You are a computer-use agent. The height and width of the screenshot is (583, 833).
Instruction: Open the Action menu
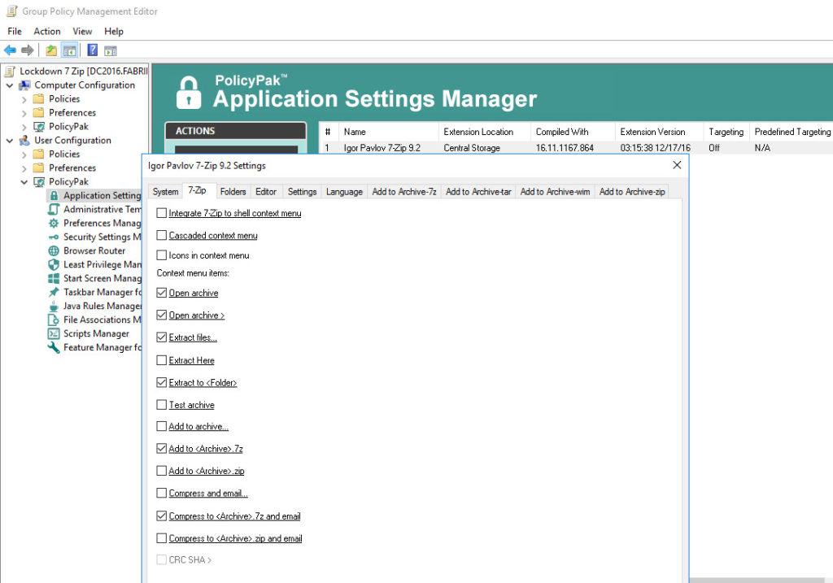tap(46, 32)
